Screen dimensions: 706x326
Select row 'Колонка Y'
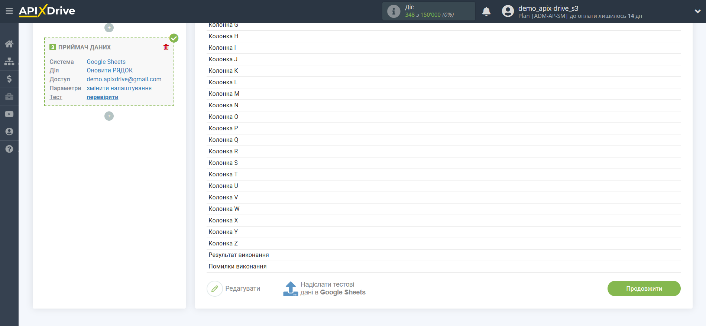pyautogui.click(x=444, y=232)
